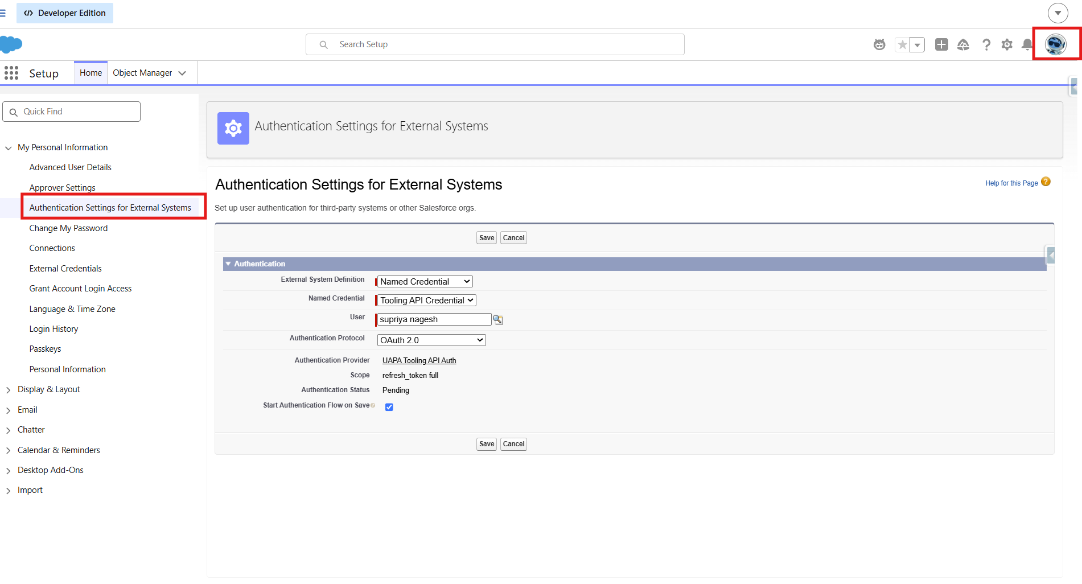Open the UAPA Tooling API Auth link
The height and width of the screenshot is (584, 1082).
pyautogui.click(x=419, y=360)
